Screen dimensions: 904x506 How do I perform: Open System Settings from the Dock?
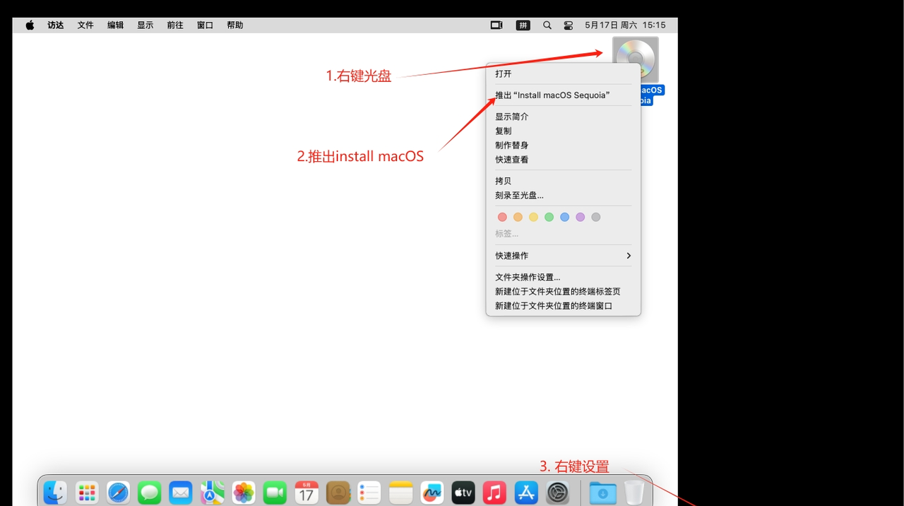click(x=557, y=493)
